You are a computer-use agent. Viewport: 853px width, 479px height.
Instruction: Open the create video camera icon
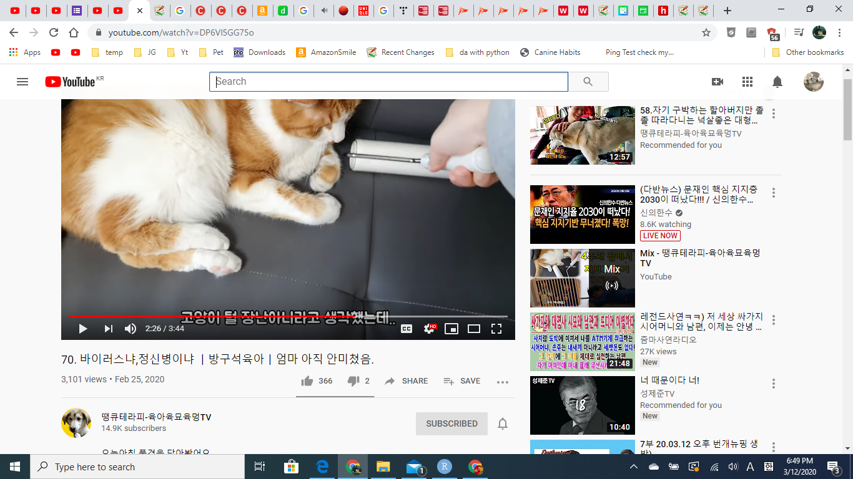(x=717, y=82)
